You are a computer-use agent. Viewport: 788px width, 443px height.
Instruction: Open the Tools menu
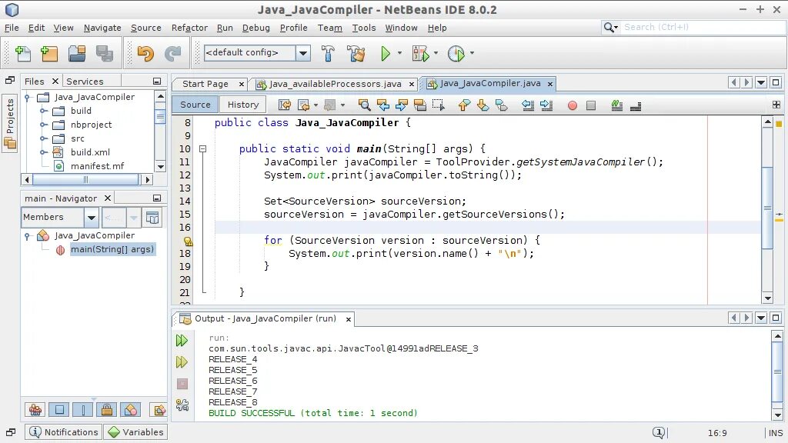coord(364,28)
